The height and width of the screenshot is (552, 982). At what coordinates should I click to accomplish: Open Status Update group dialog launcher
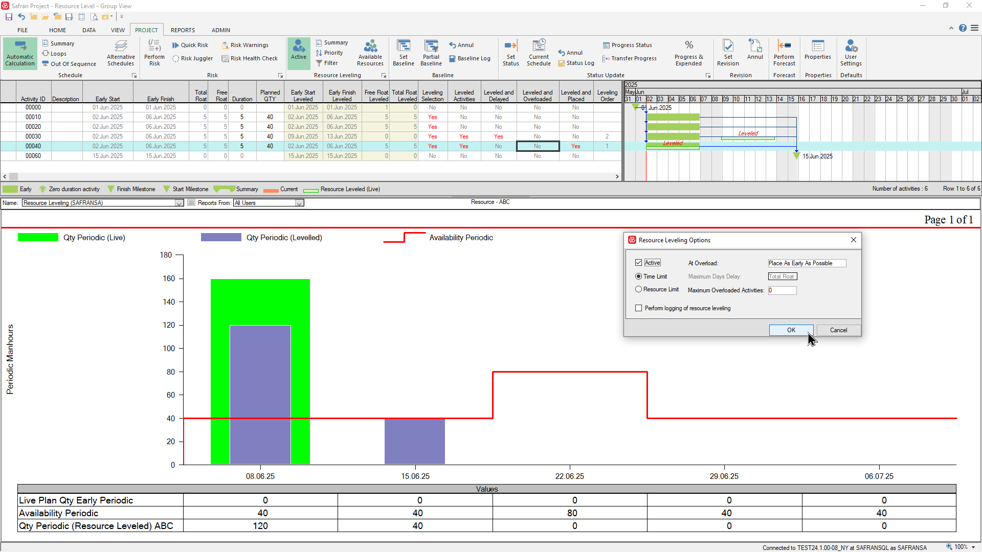click(x=708, y=76)
